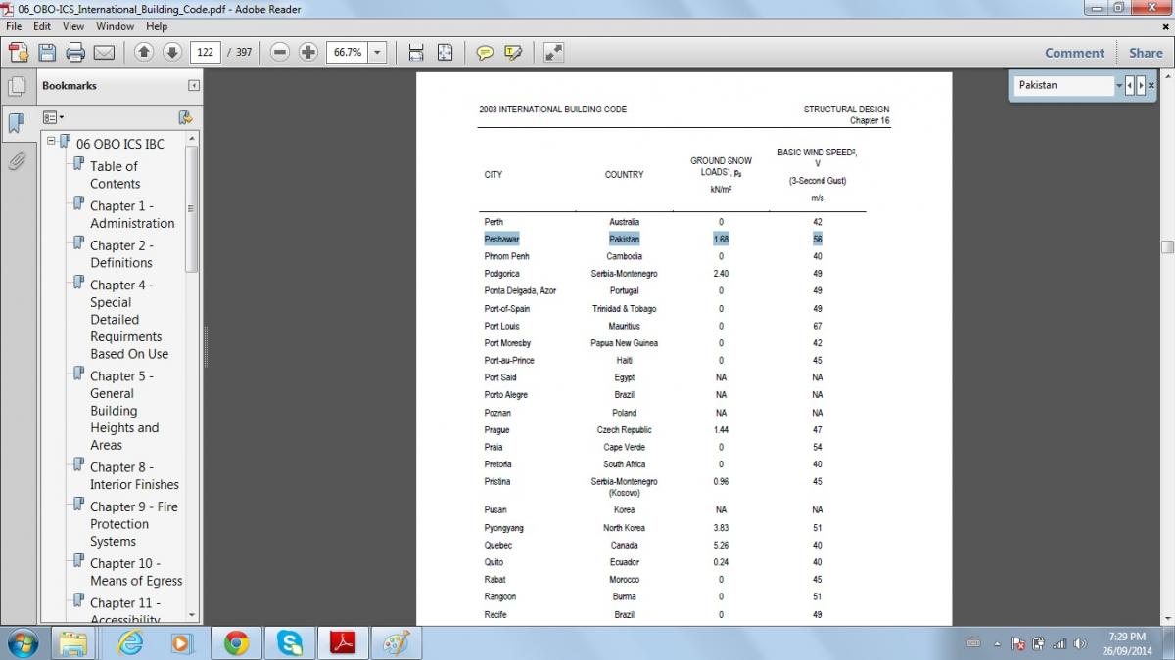Screen dimensions: 1175x660
Task: Open the Window menu
Action: coord(116,26)
